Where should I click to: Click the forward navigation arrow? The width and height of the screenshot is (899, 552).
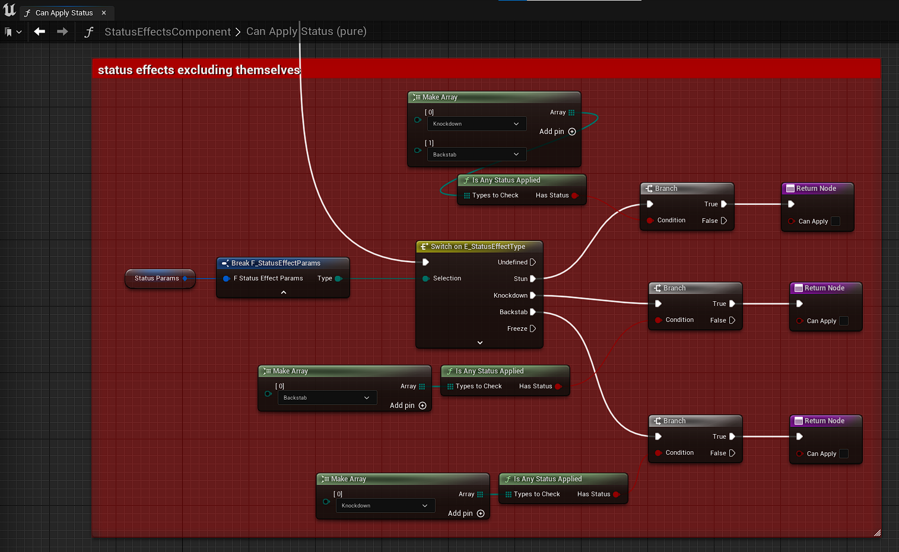(x=62, y=31)
